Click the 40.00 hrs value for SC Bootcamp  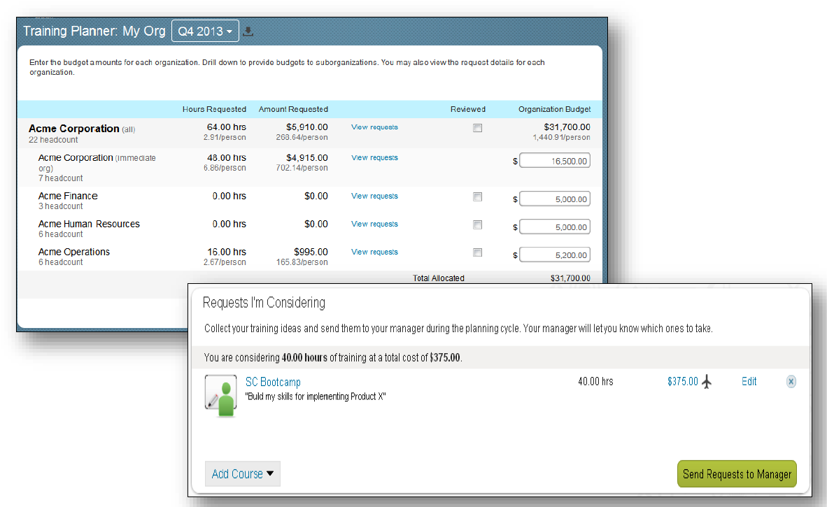coord(595,382)
